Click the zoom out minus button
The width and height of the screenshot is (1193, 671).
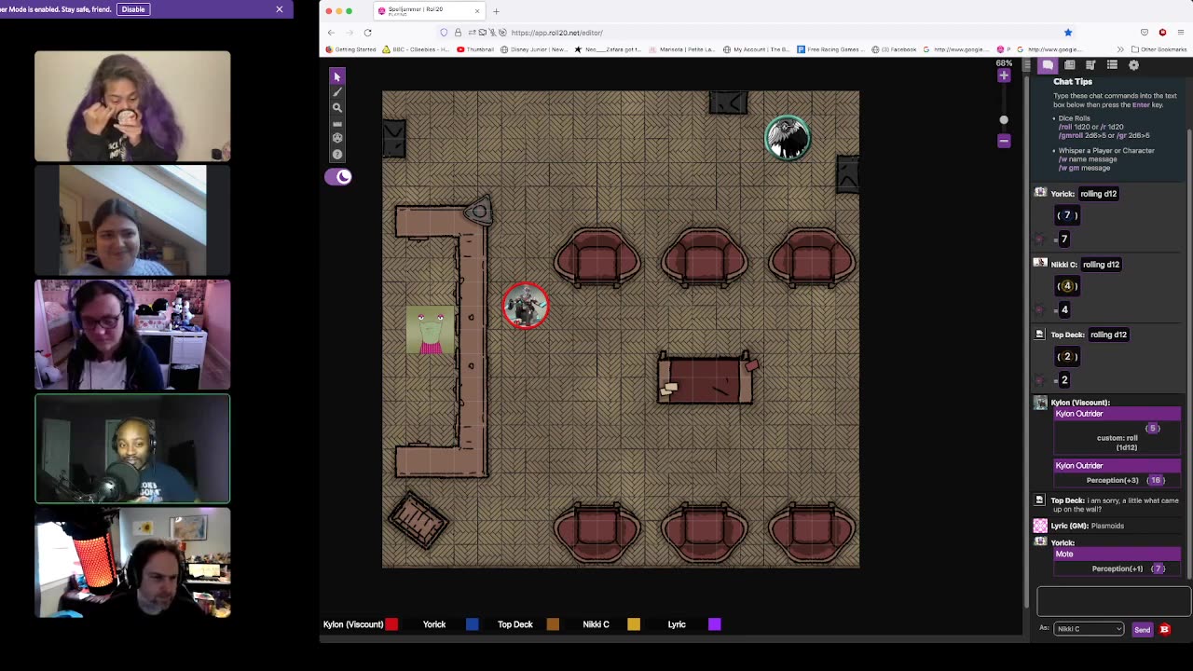[1004, 141]
